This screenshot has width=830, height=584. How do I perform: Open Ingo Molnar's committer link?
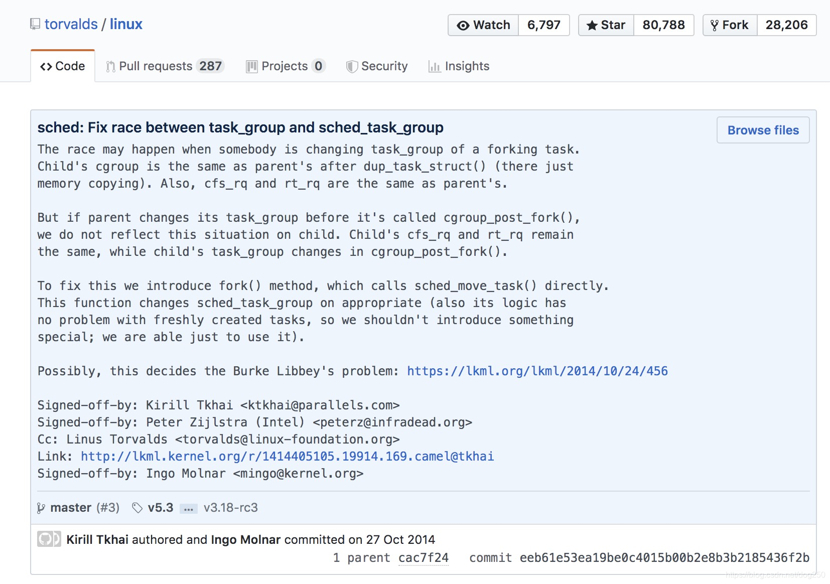click(x=245, y=540)
